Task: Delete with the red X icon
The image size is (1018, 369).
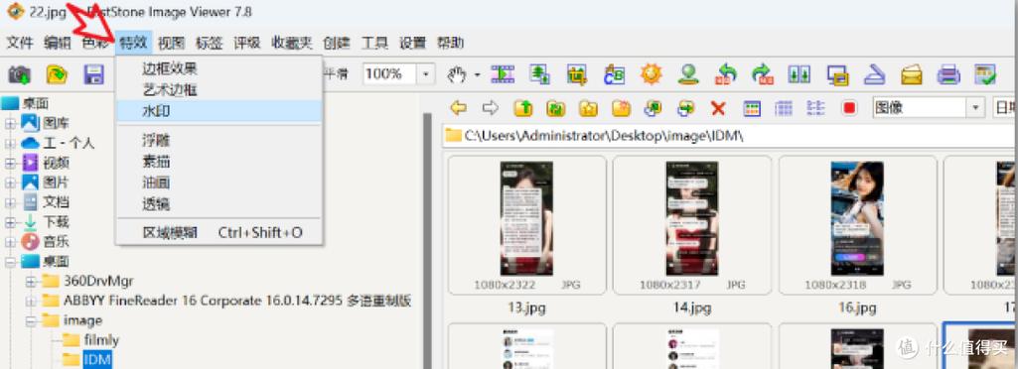Action: pyautogui.click(x=718, y=108)
